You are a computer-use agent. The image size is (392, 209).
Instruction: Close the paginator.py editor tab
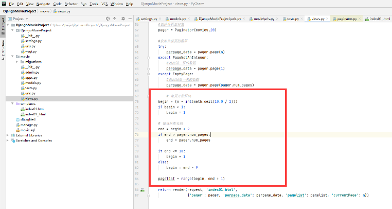click(x=360, y=19)
